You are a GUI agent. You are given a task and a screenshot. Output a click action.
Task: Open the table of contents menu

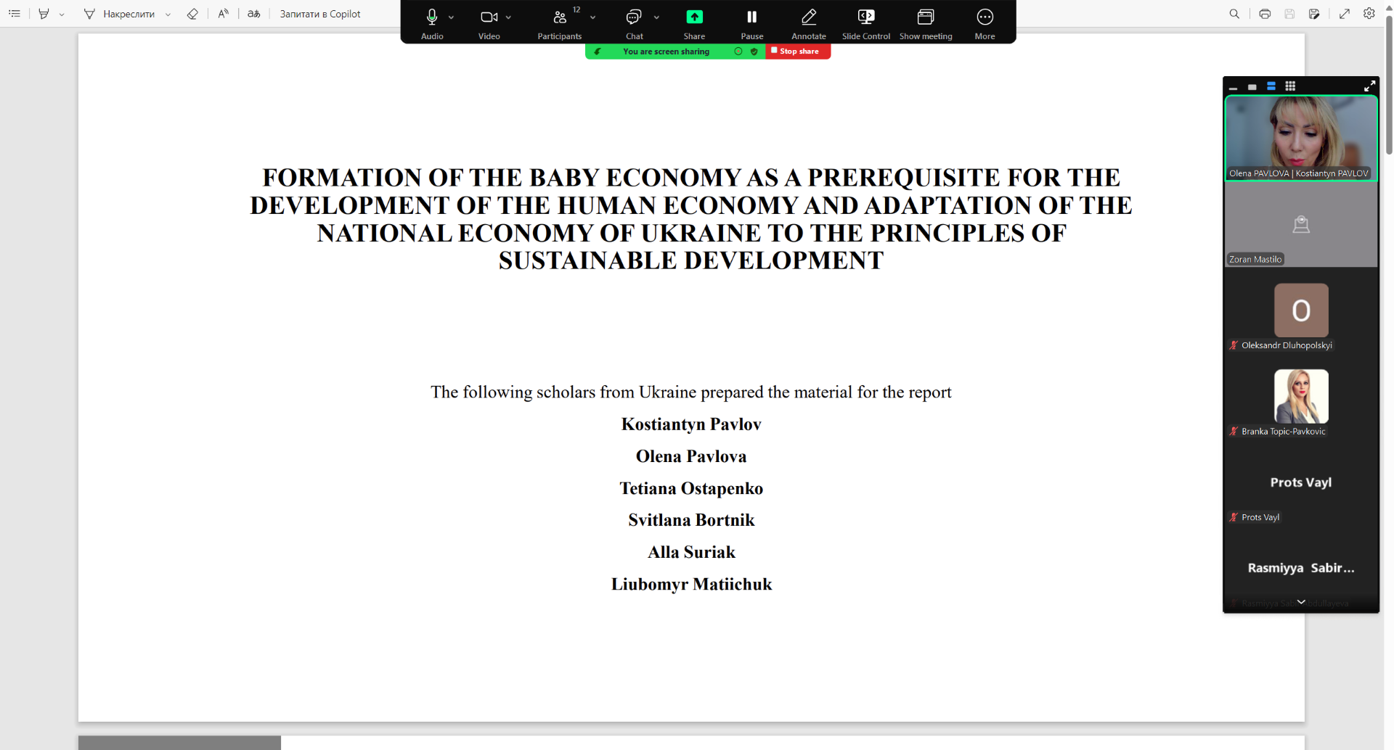coord(15,14)
